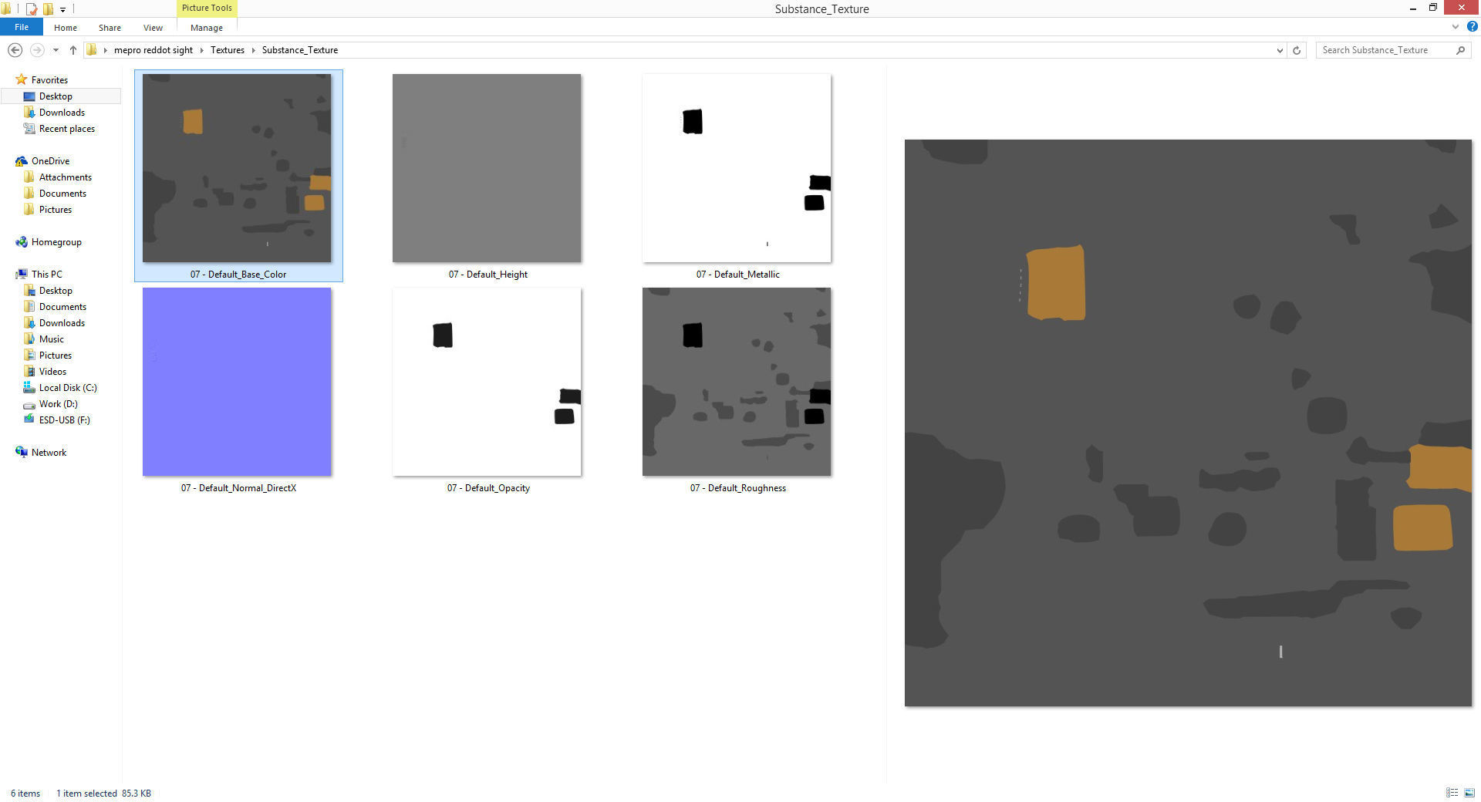Open the Manage tab under Picture Tools
Viewport: 1481px width, 802px height.
tap(206, 28)
